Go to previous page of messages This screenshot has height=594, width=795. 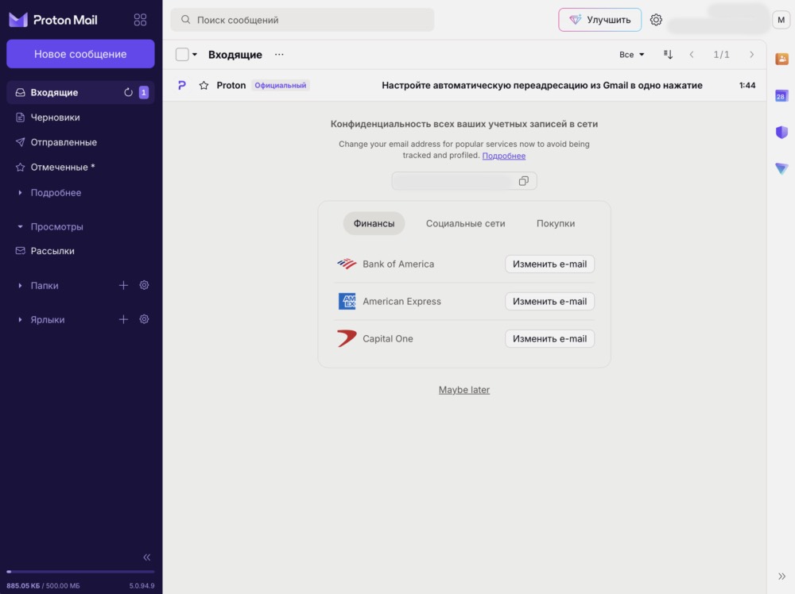click(692, 54)
